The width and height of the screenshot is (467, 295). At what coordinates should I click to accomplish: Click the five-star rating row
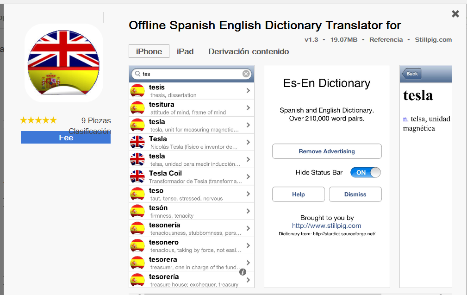38,119
